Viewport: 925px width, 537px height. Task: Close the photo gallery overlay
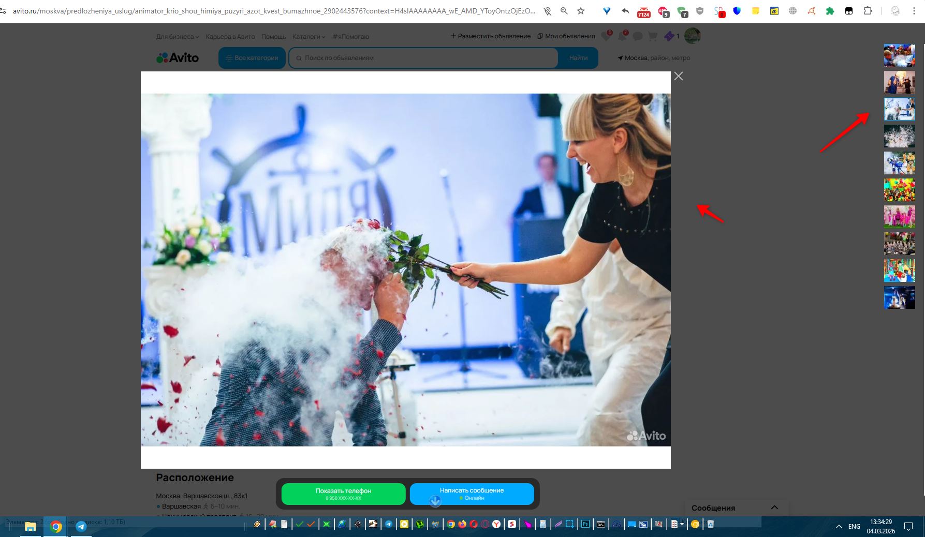click(678, 76)
